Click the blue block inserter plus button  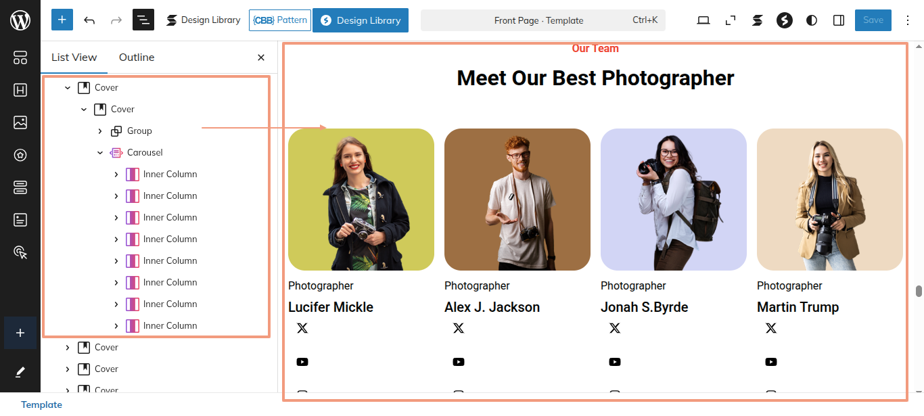[x=62, y=20]
